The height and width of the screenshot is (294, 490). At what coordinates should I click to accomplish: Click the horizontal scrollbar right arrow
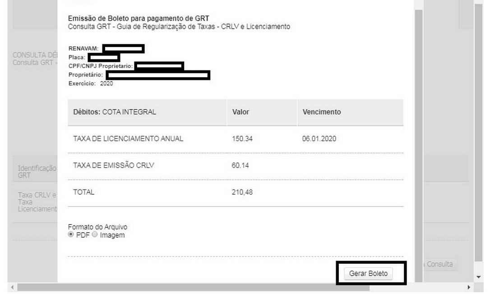point(469,287)
